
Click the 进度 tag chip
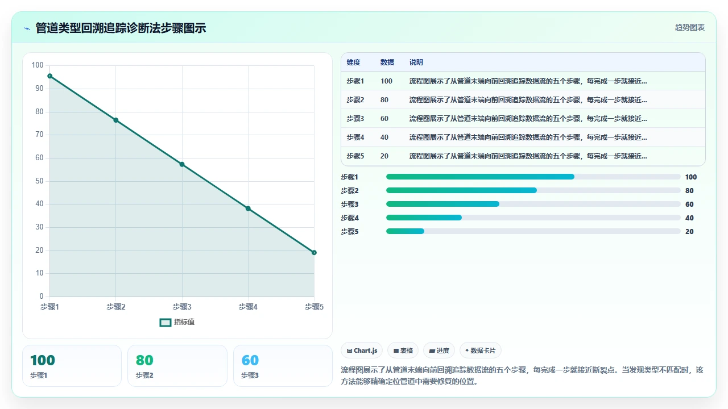pyautogui.click(x=439, y=350)
